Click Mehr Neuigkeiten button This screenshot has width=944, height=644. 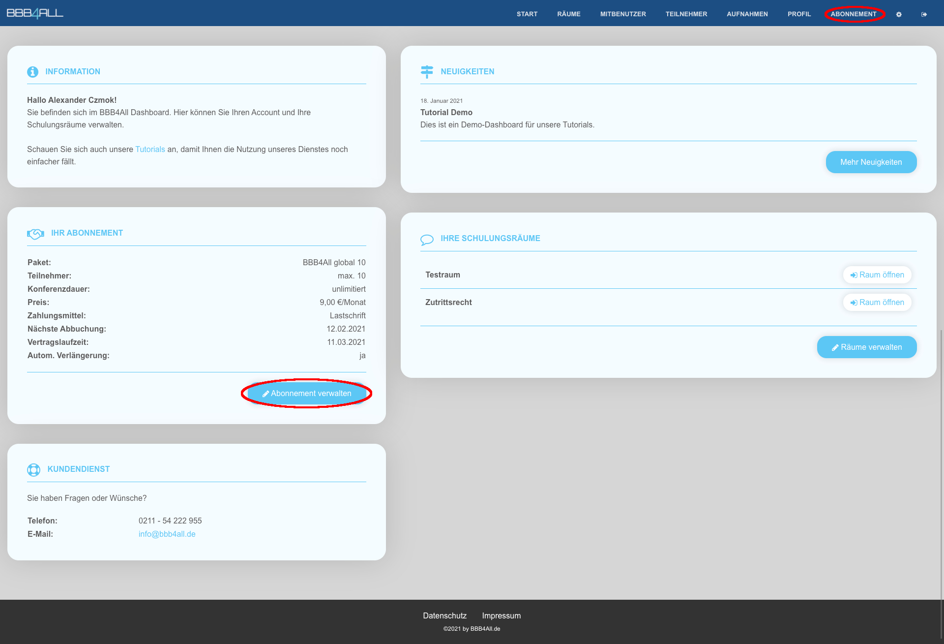point(871,161)
